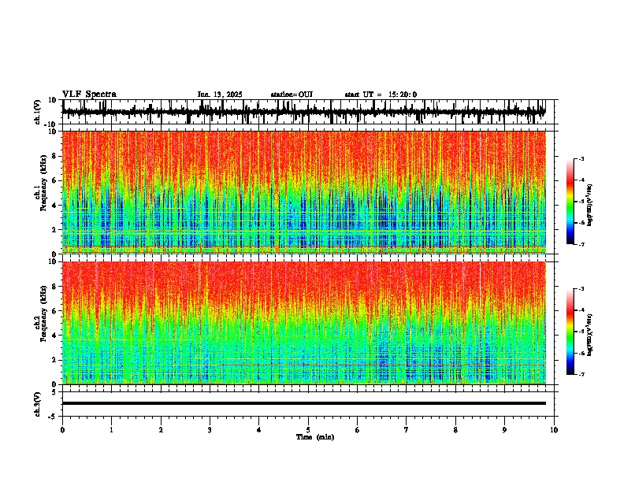Image resolution: width=624 pixels, height=482 pixels.
Task: Click the "8" kHz tick on ch.1 frequency axis
Action: (x=55, y=156)
